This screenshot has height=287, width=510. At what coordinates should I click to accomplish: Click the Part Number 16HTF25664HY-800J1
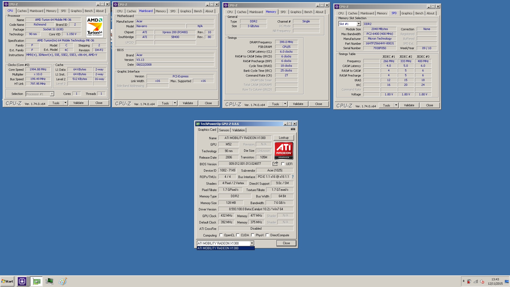380,43
